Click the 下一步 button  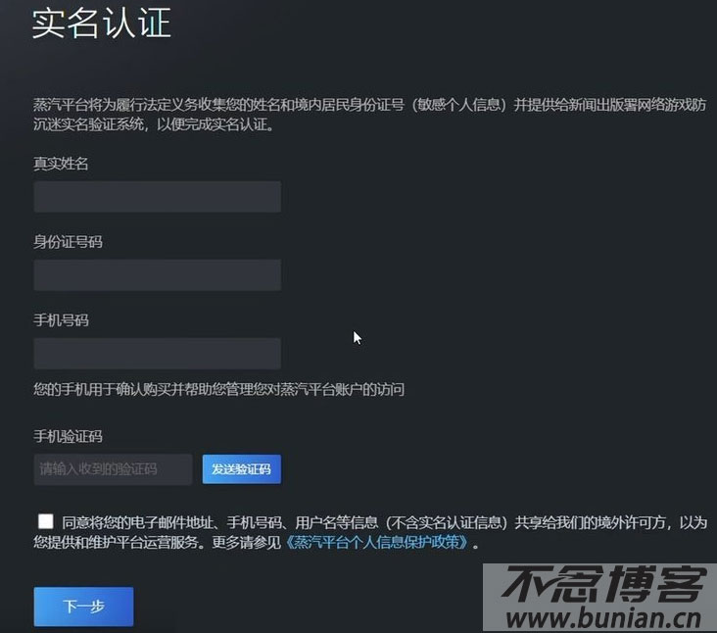83,607
